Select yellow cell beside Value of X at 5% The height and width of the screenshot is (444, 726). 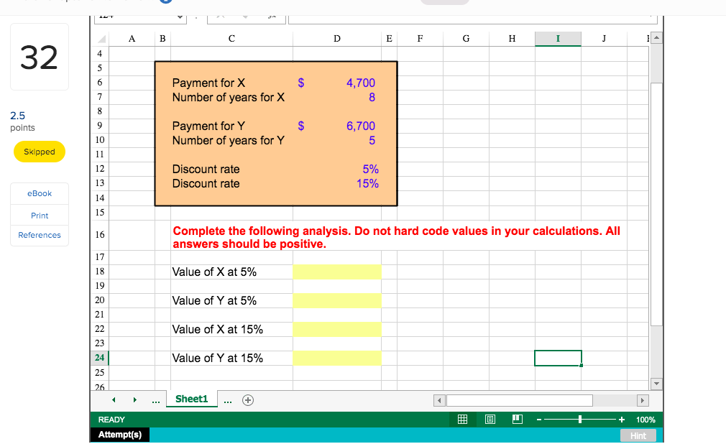point(336,272)
